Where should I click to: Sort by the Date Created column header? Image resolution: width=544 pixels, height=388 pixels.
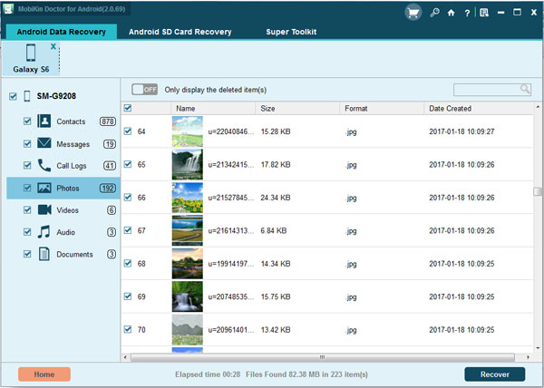point(479,109)
